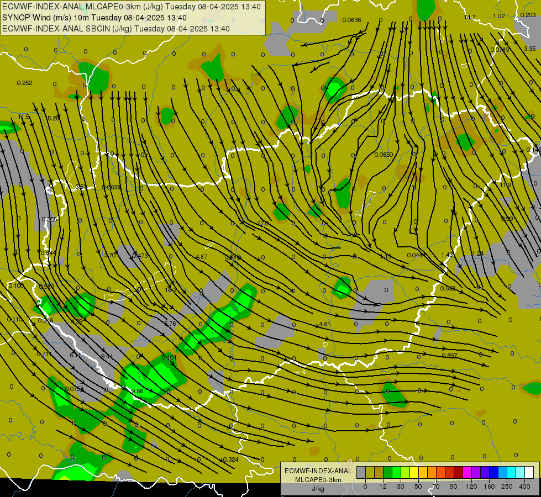Click the map value 14.7
541x497 pixels.
[470, 17]
